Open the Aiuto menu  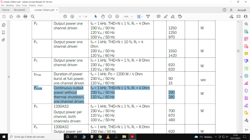40,5
